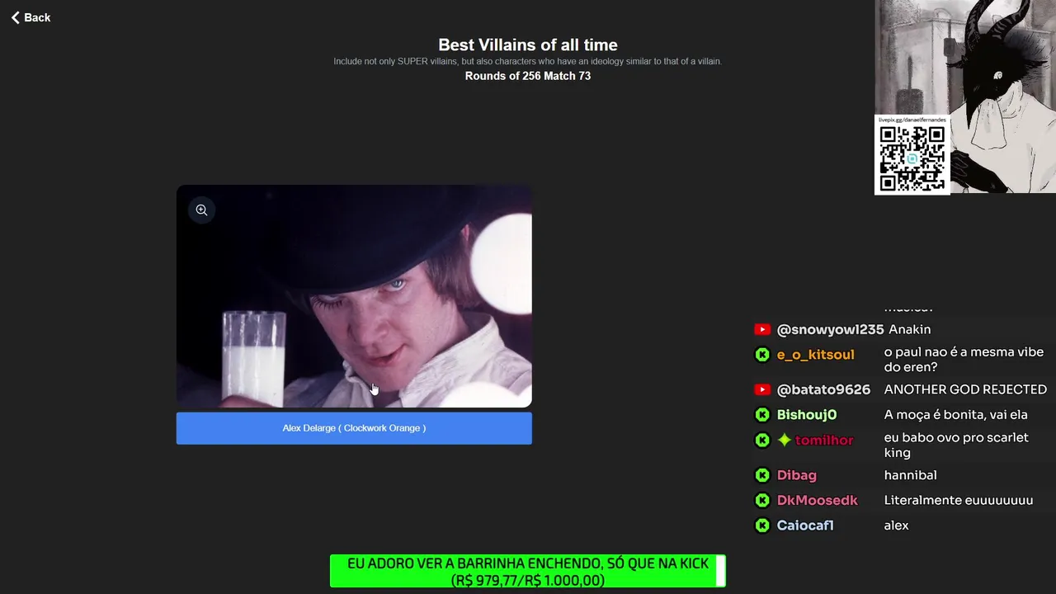Click the Kick icon beside tomilhor
Image resolution: width=1056 pixels, height=594 pixels.
pyautogui.click(x=762, y=441)
